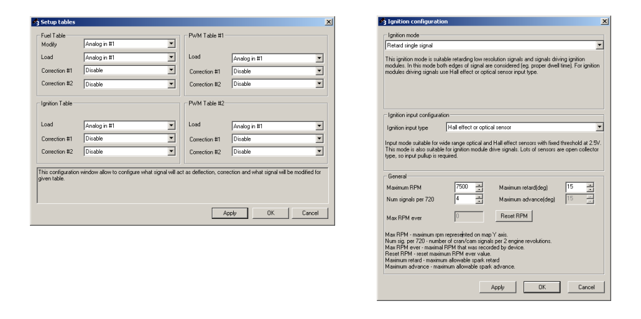Open PWM Table #2 Correction #2 dropdown
The width and height of the screenshot is (641, 319).
(x=319, y=152)
